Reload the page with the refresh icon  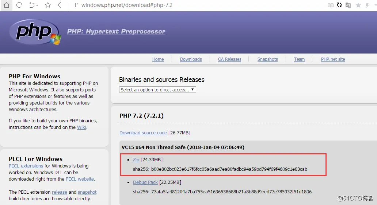coord(19,5)
